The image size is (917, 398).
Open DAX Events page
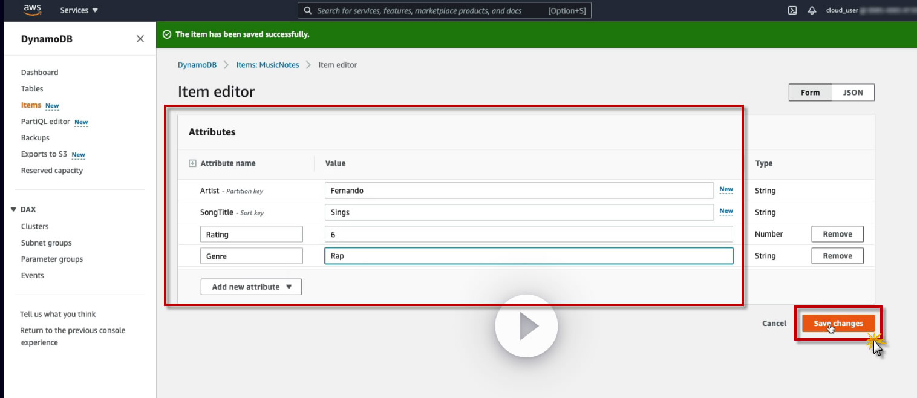point(33,275)
